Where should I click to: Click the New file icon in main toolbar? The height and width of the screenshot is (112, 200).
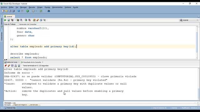pos(3,11)
